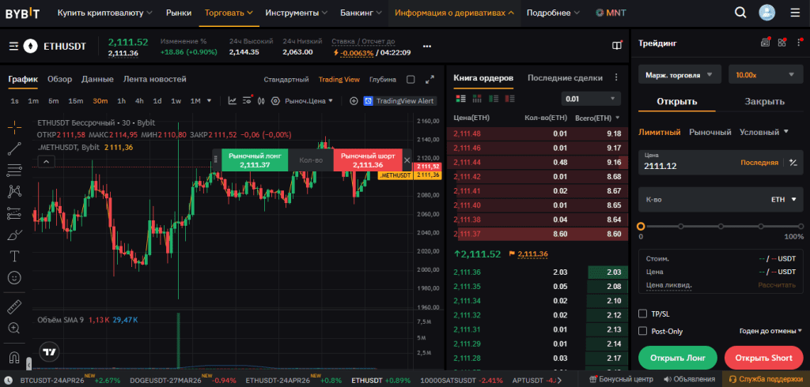
Task: Click the Служба поддержки support button
Action: (766, 379)
